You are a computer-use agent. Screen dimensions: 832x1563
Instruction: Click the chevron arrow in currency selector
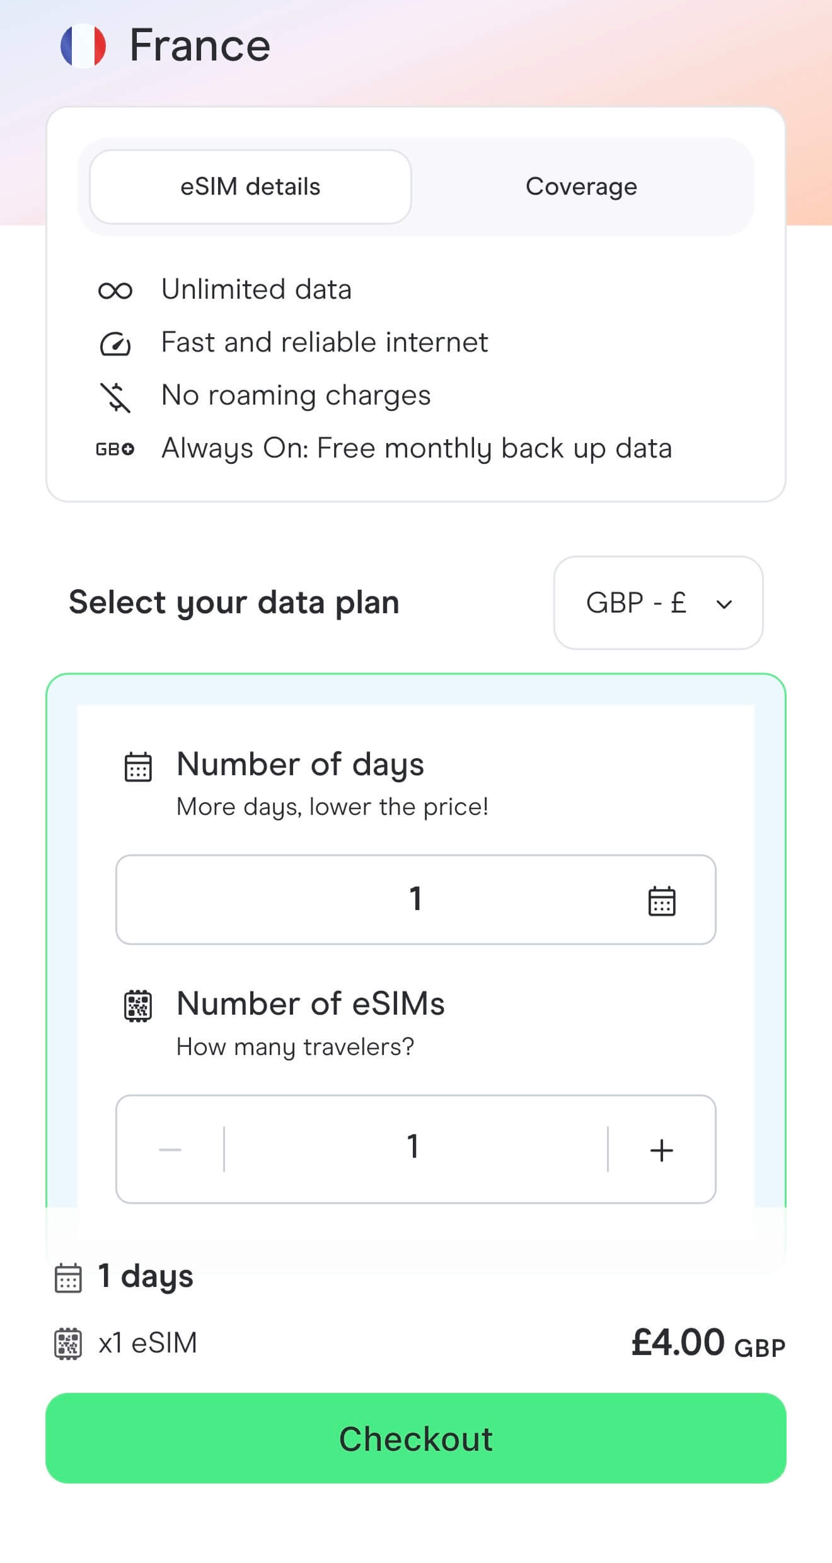tap(725, 605)
